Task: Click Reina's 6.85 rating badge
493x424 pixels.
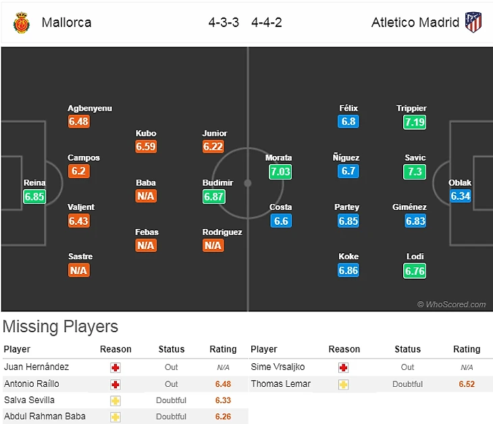Action: 34,196
